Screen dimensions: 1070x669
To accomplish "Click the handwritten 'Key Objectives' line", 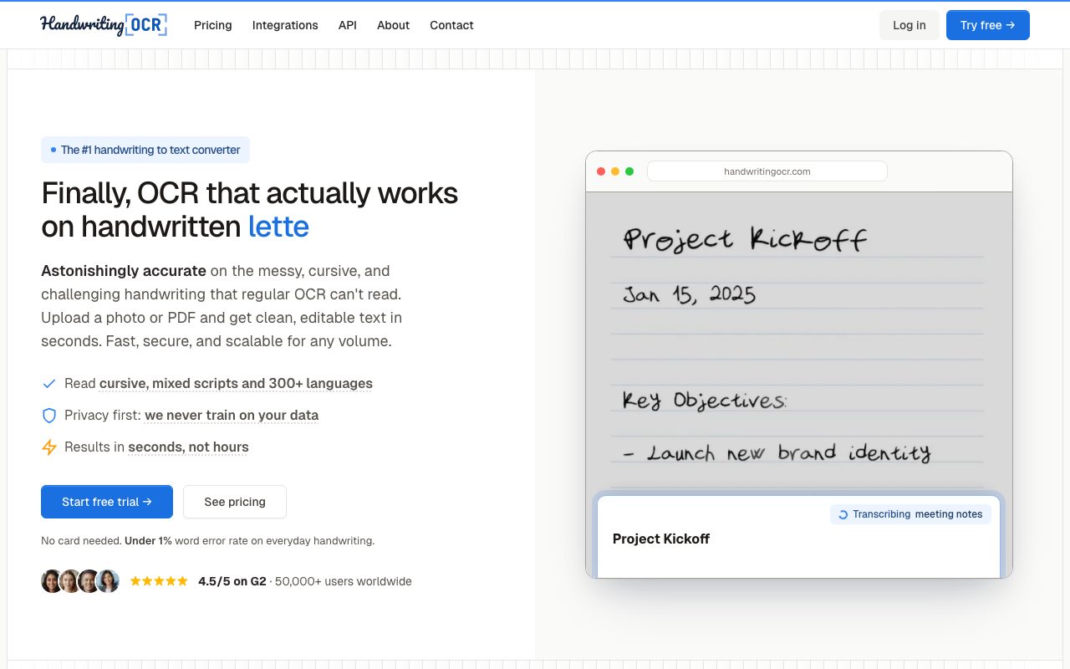I will tap(704, 401).
